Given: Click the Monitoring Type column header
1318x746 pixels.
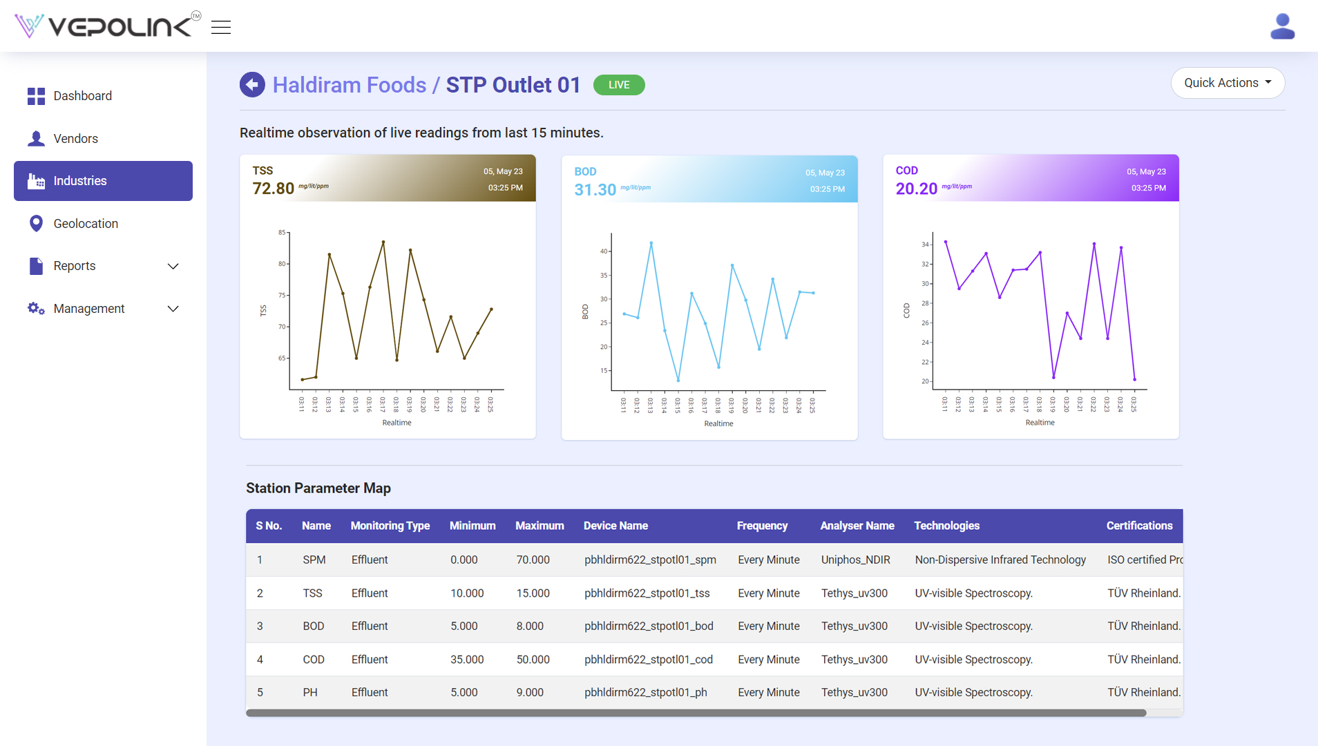Looking at the screenshot, I should point(390,526).
